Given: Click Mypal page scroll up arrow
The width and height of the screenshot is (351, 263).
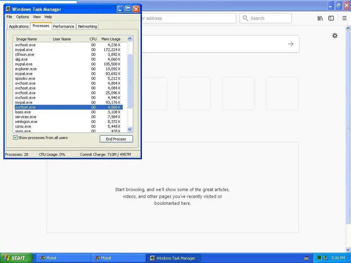Looking at the screenshot, I should coord(348,28).
